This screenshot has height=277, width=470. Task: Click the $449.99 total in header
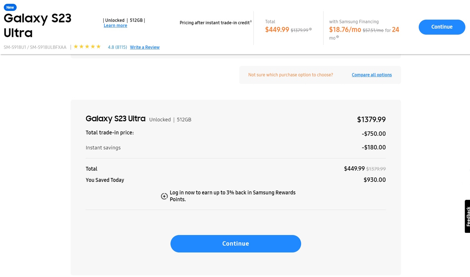(277, 30)
